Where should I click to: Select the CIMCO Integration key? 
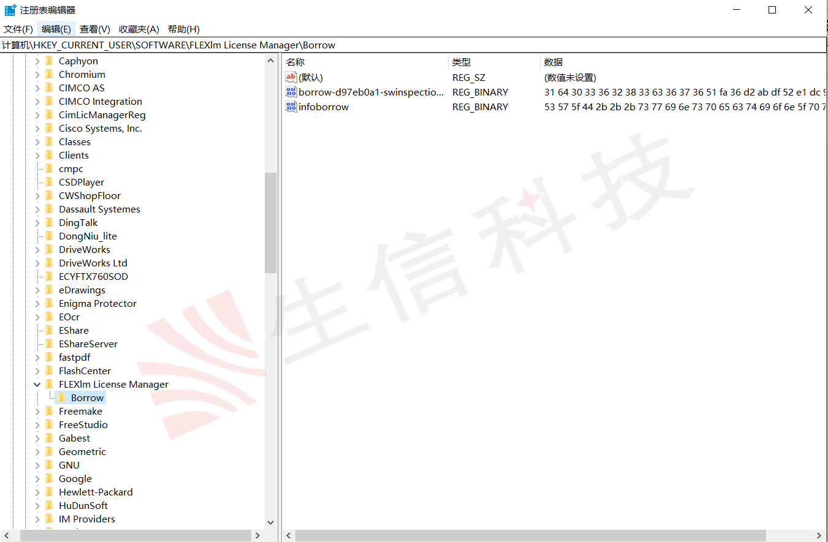point(101,101)
